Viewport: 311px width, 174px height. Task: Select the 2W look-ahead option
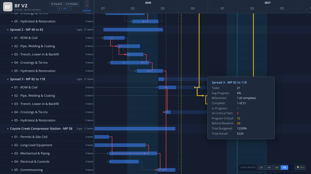click(261, 168)
